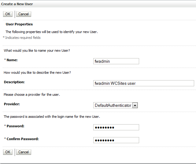
Task: Focus the Name field containing fwadmin
Action: coord(116,61)
